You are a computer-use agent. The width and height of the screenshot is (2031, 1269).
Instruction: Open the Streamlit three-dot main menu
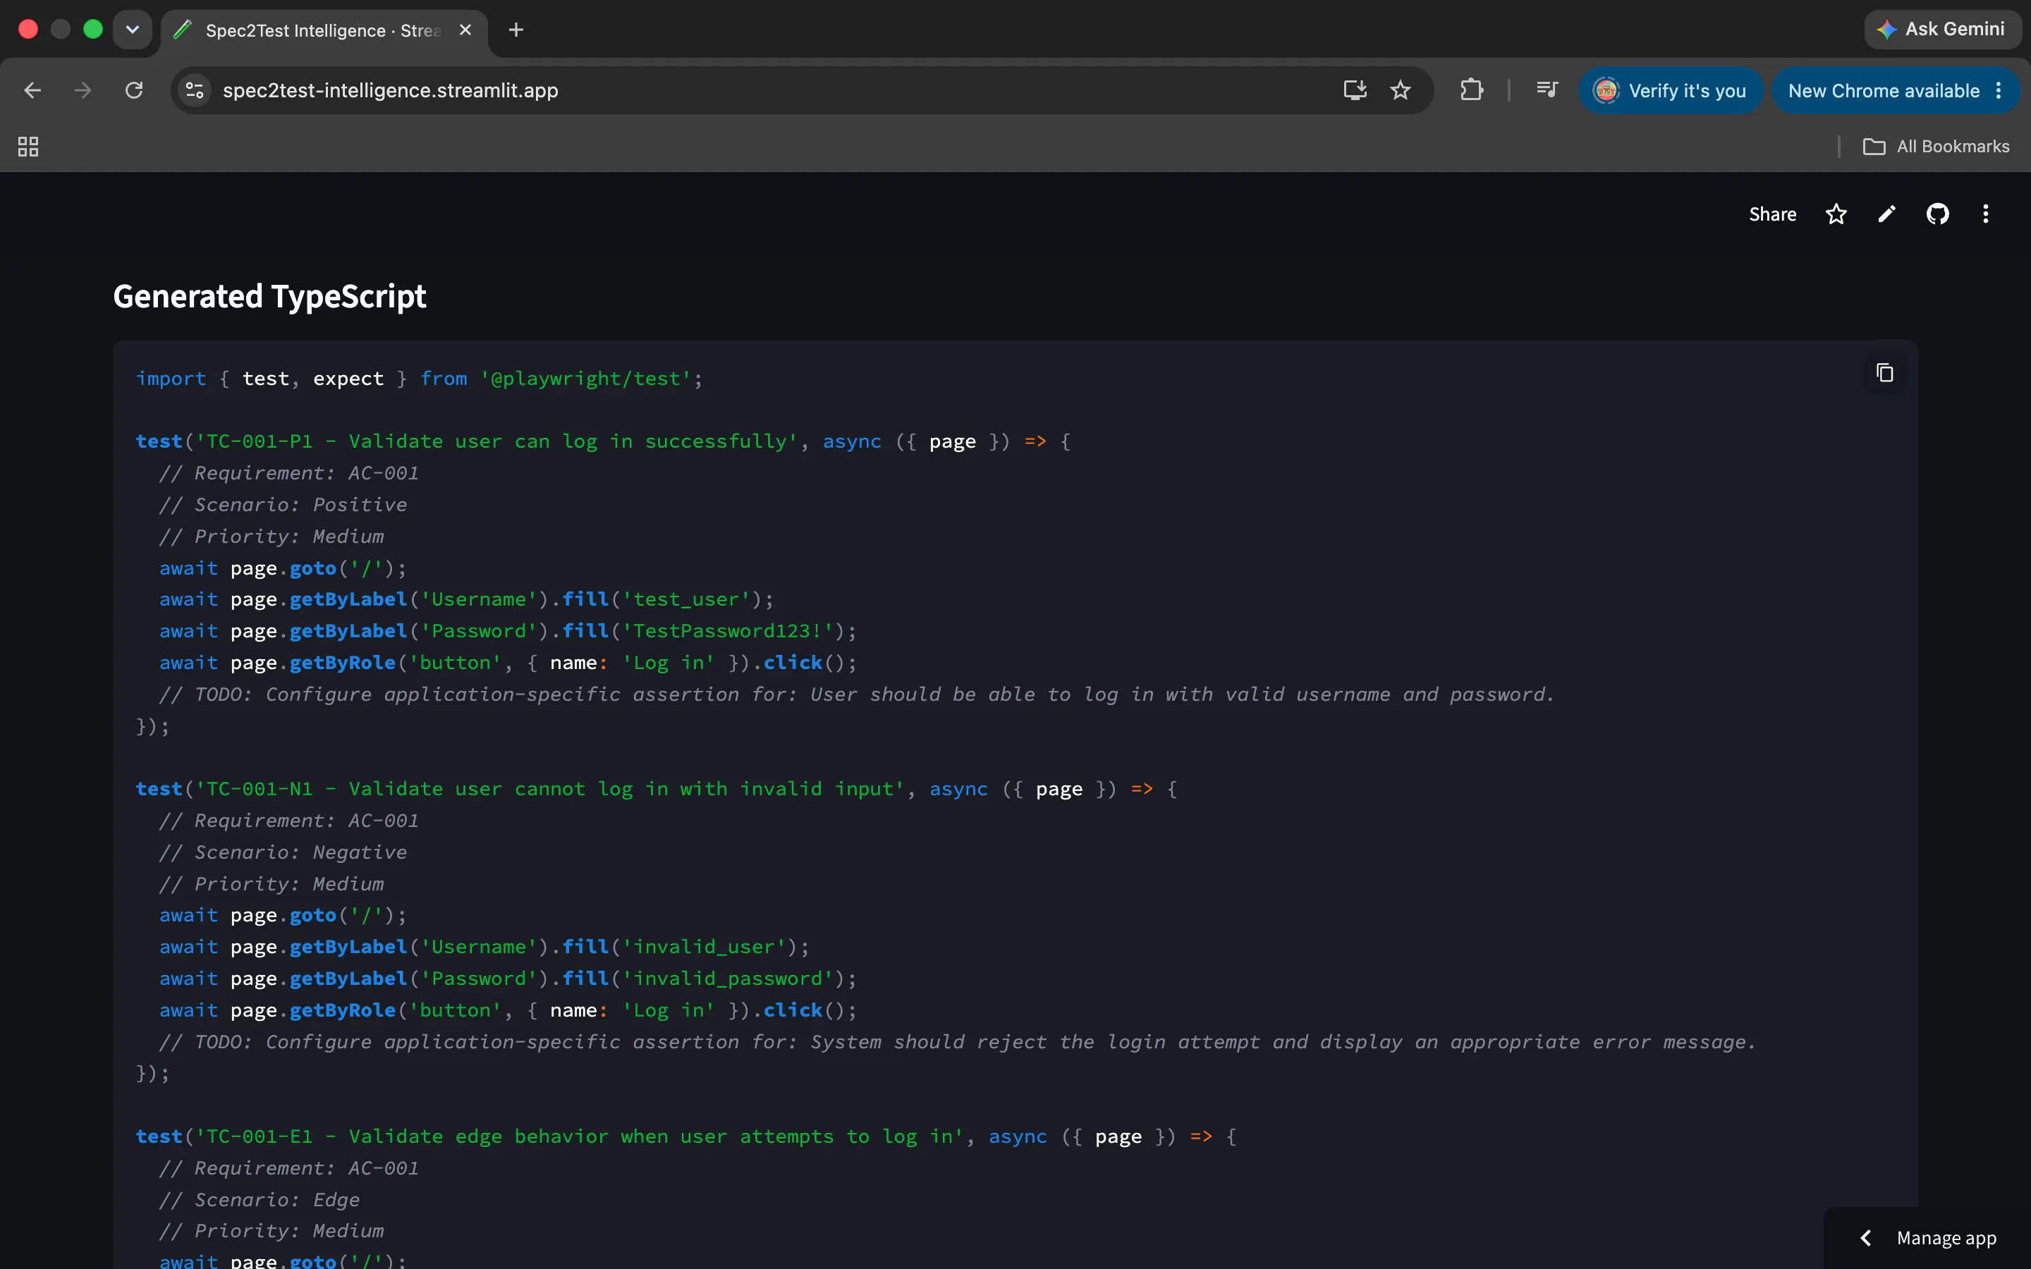[x=1986, y=214]
